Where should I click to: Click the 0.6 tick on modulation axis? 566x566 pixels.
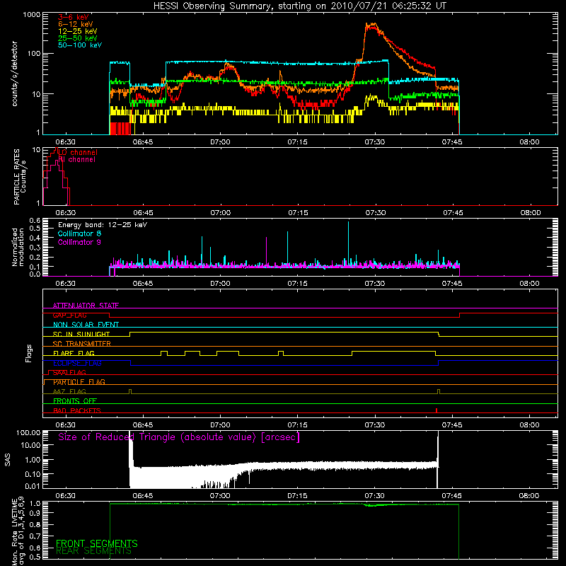(35, 220)
